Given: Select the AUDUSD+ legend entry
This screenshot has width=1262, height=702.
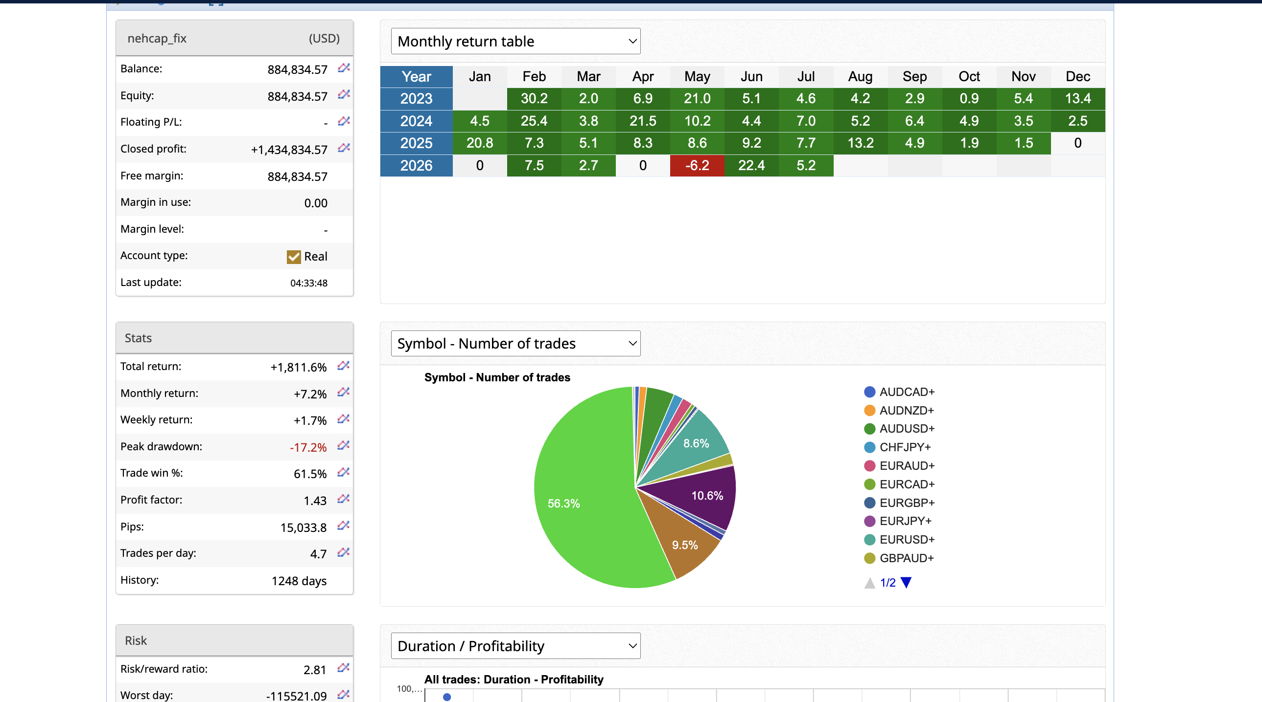Looking at the screenshot, I should (899, 429).
